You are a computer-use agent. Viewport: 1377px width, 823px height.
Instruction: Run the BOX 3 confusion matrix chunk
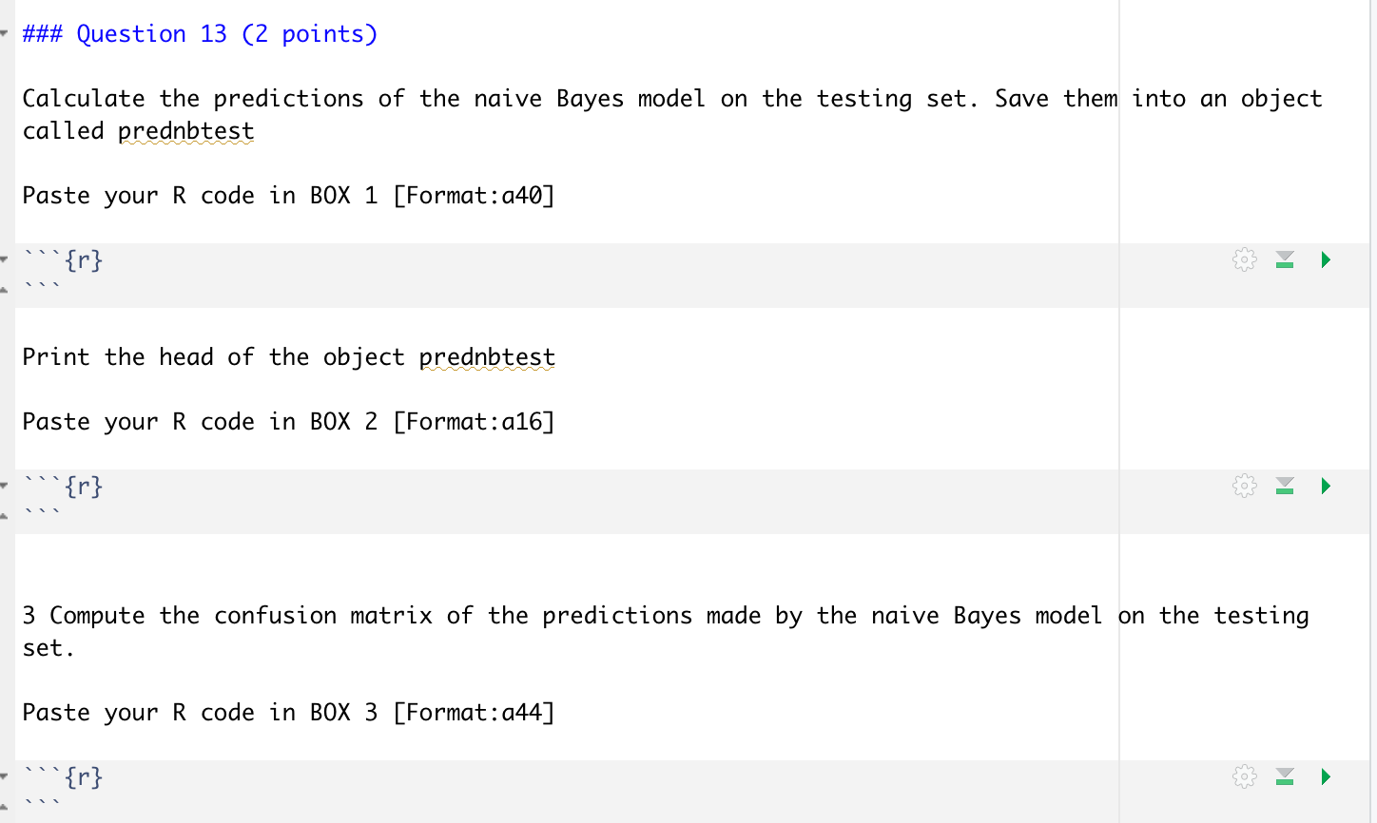coord(1325,776)
